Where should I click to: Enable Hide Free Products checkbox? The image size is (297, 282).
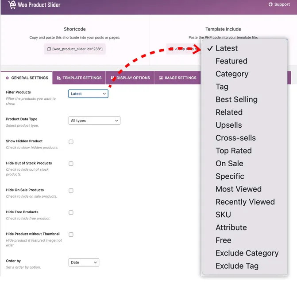point(71,212)
